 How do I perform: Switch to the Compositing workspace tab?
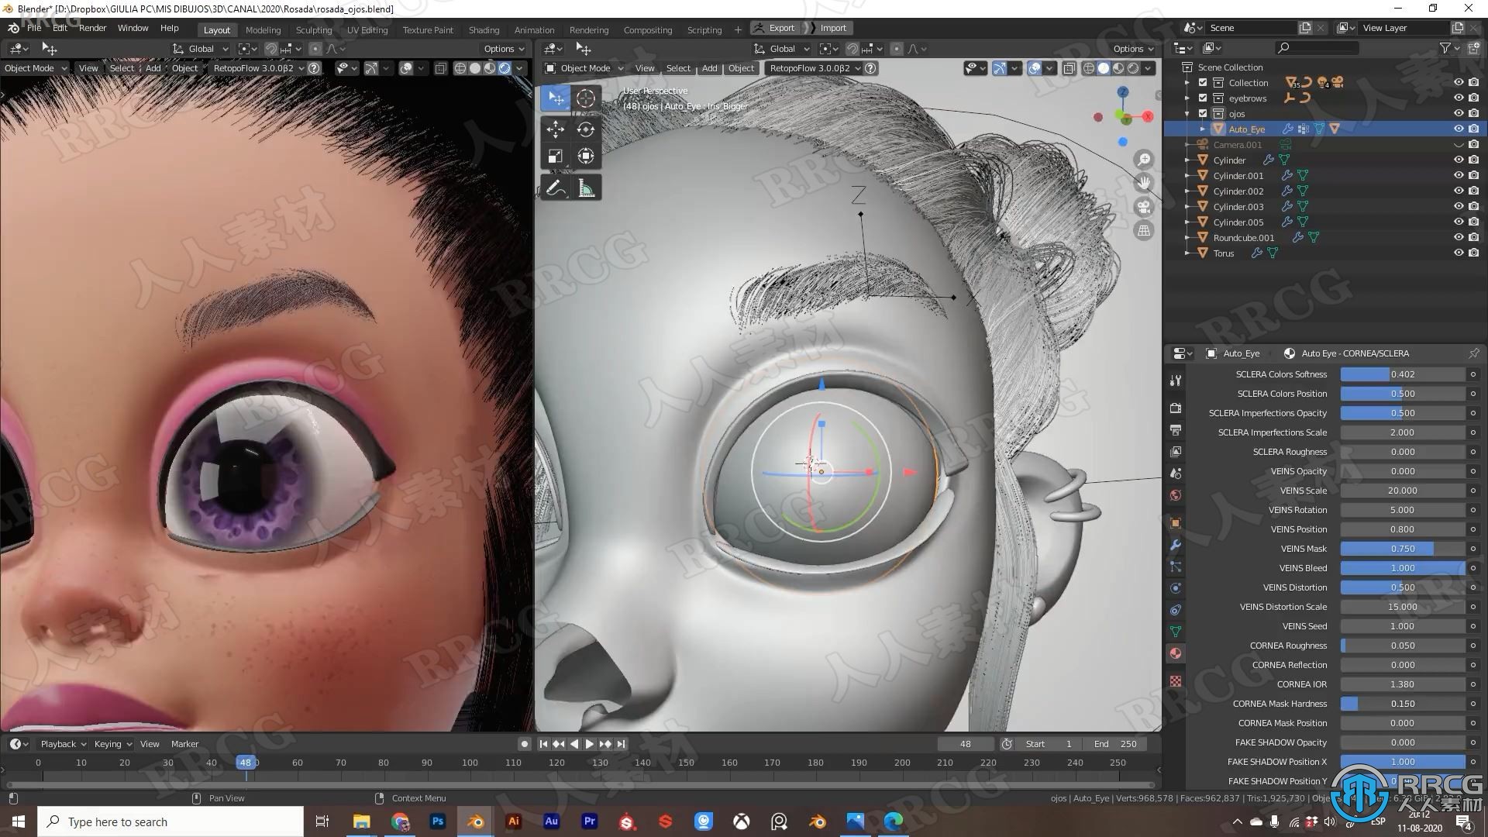(x=648, y=29)
